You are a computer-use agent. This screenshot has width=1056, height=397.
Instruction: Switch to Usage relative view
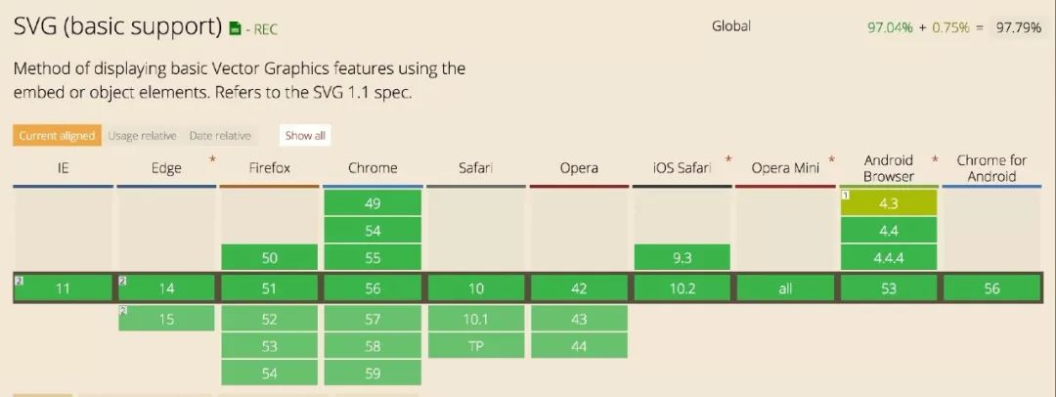pos(142,136)
